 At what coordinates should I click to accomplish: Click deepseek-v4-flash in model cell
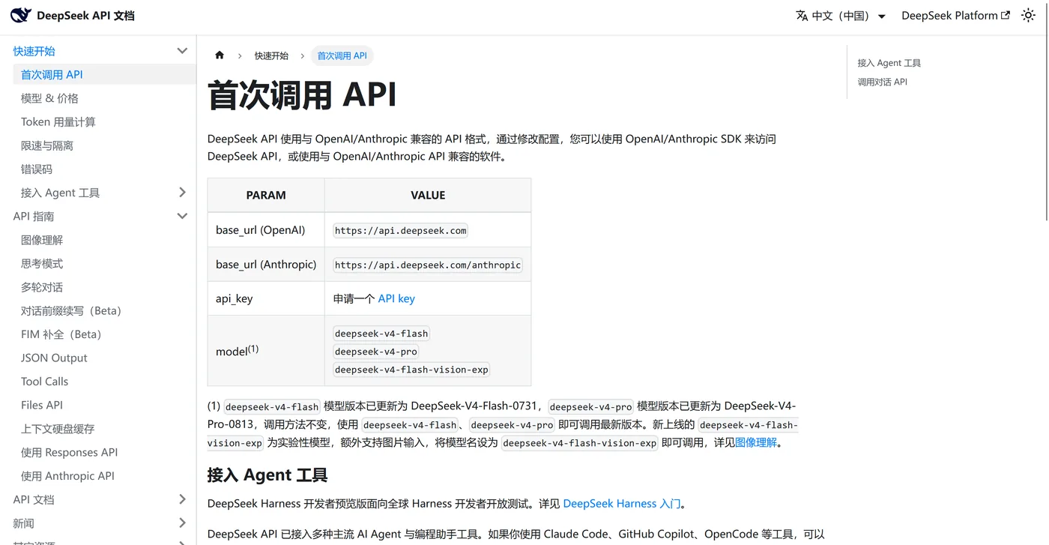[381, 334]
